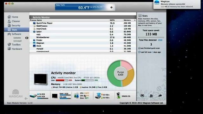Go to the Security section
This screenshot has width=203, height=114.
click(x=16, y=25)
